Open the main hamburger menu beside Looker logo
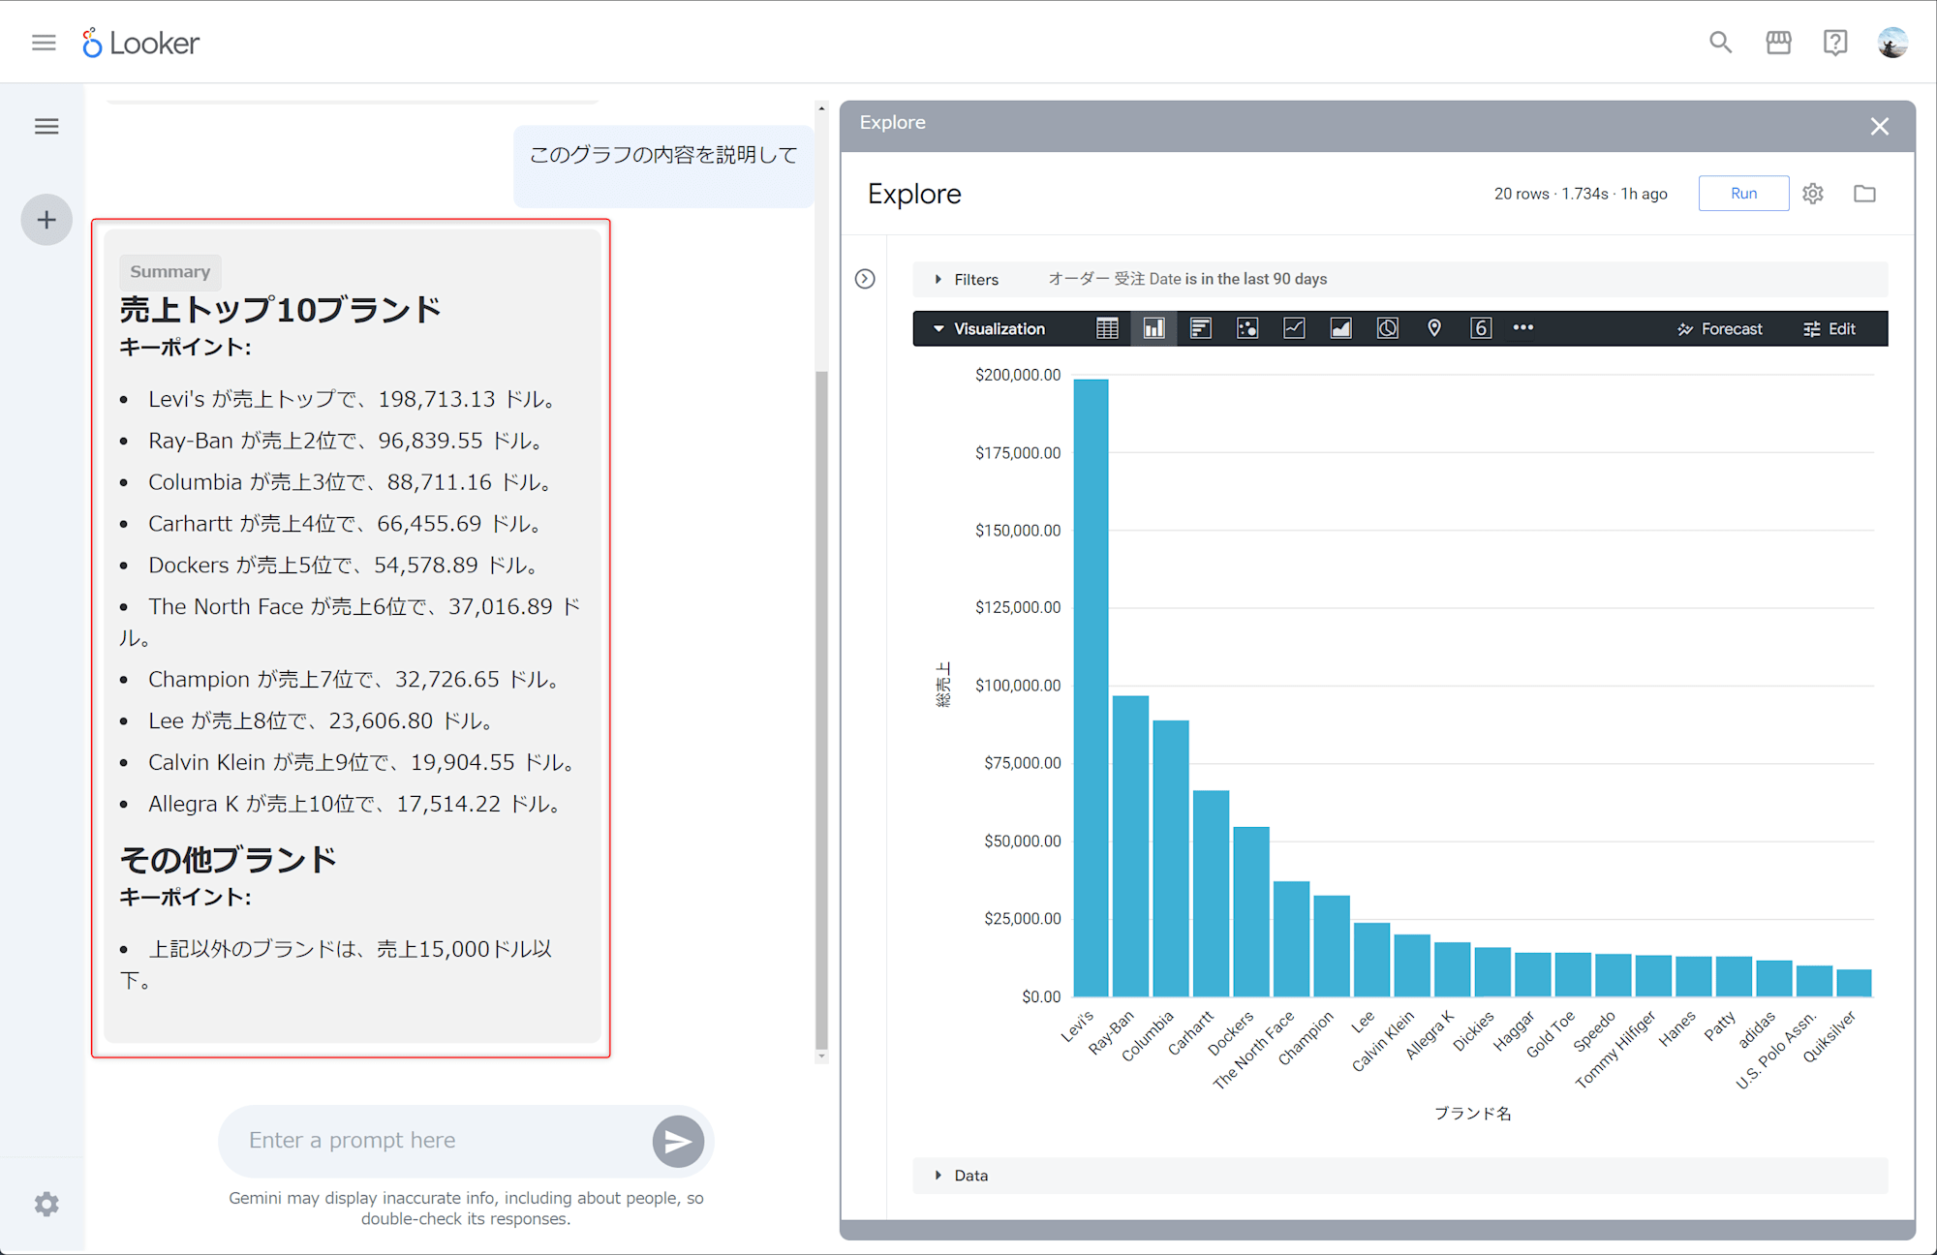1937x1255 pixels. (44, 43)
